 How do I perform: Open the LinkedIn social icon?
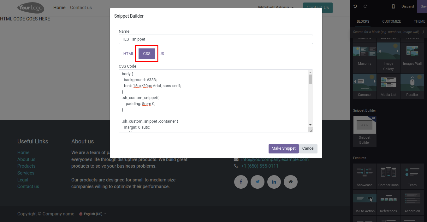(274, 182)
